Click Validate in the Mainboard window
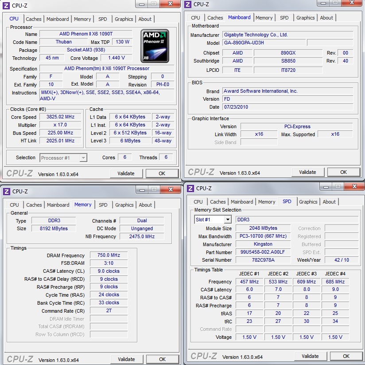 point(307,172)
